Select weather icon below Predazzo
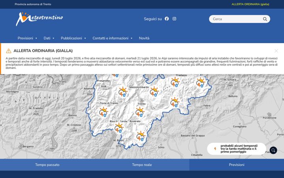Screen dimensions: 284x178 [x=175, y=82]
